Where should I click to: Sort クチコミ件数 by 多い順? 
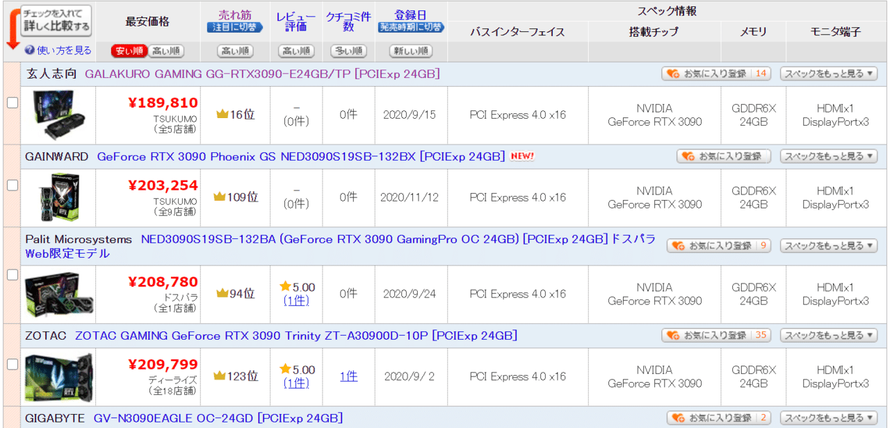[348, 51]
